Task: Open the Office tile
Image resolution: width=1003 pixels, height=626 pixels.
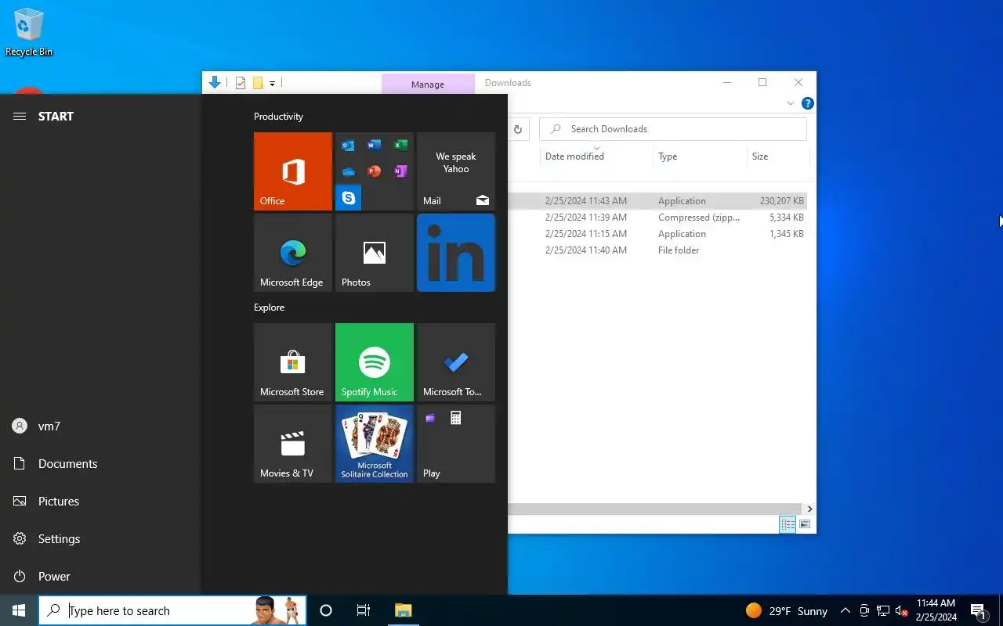Action: point(293,171)
